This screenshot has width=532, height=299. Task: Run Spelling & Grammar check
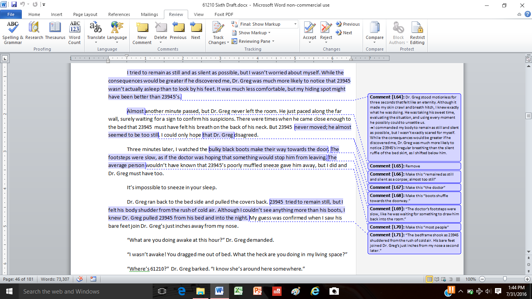pos(13,33)
